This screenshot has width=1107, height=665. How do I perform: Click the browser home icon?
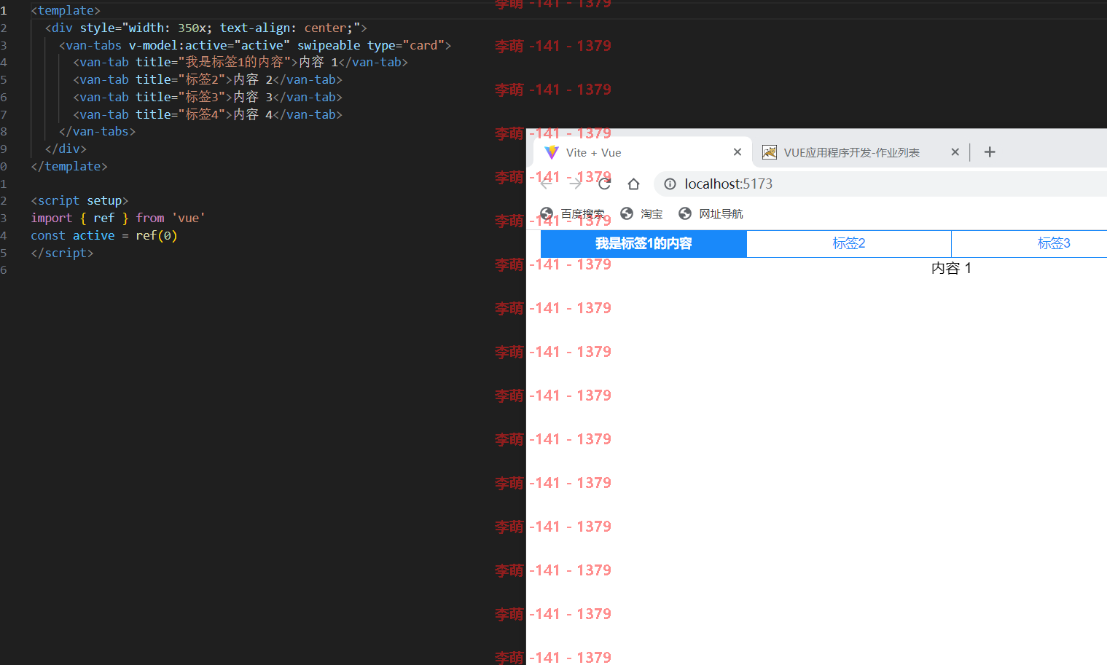(633, 184)
